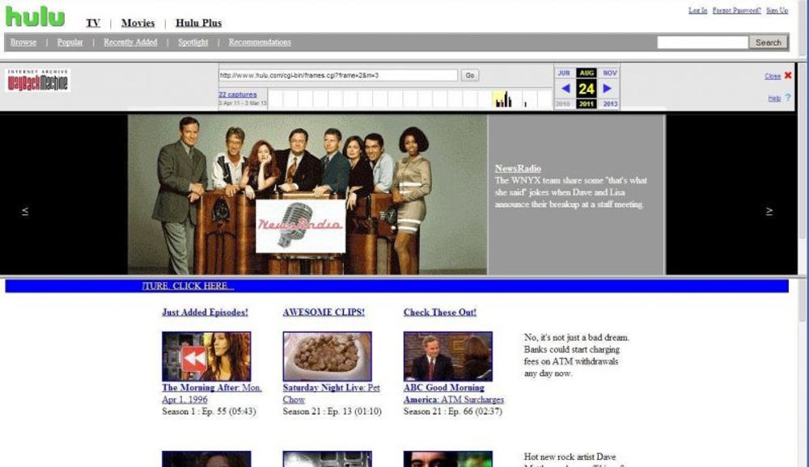The image size is (809, 467).
Task: Open the NewsRadio cast image
Action: (x=307, y=195)
